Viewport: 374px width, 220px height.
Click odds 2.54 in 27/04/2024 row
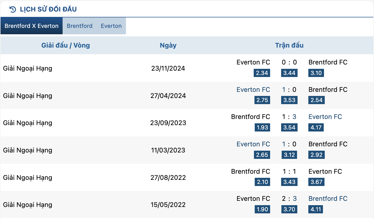tap(317, 100)
